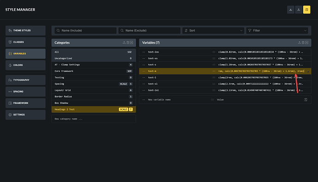Select AT - Clamp Settings category
Screen dimensions: 318x182
click(94, 65)
